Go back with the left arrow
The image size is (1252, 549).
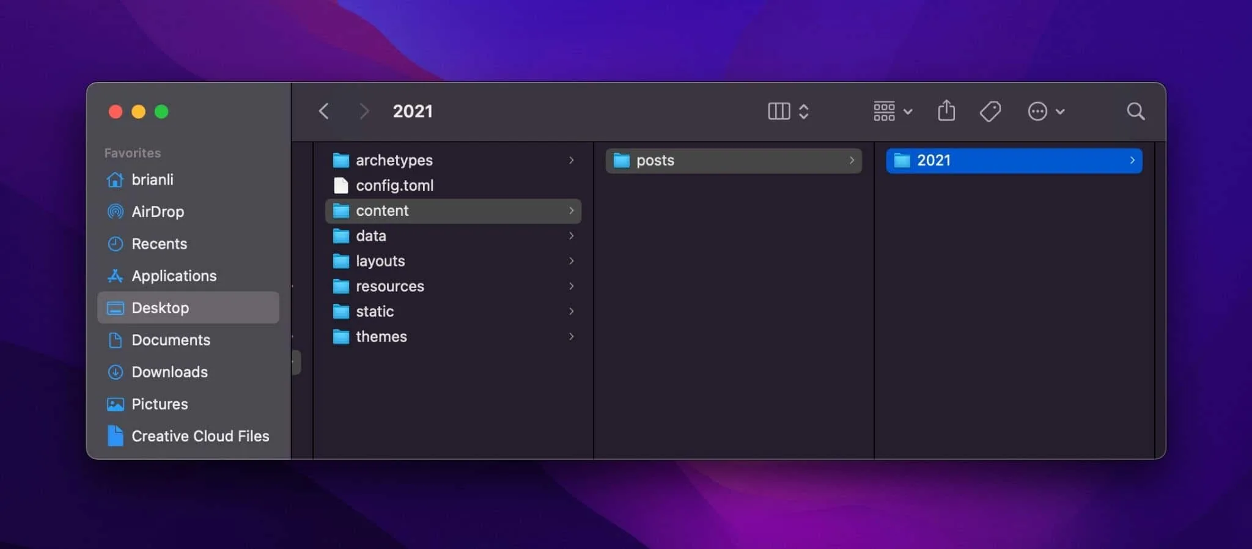(x=324, y=111)
